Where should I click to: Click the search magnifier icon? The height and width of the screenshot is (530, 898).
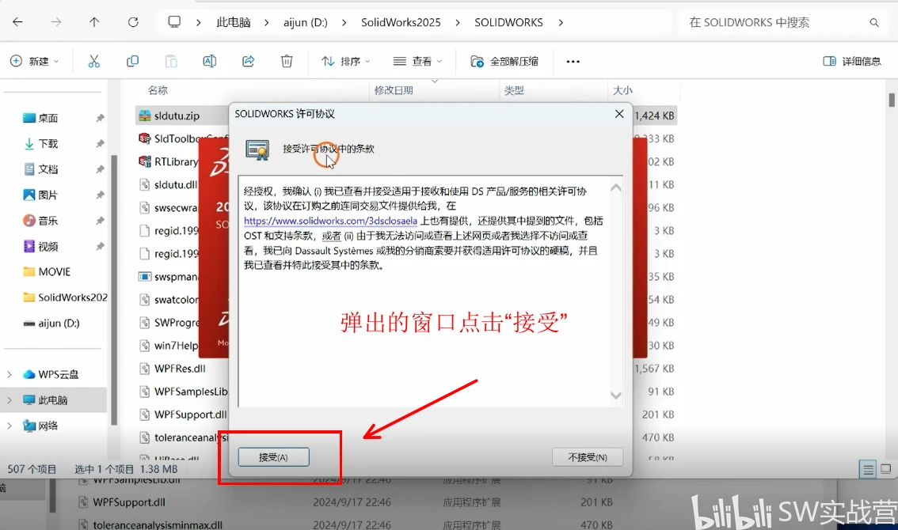click(874, 22)
